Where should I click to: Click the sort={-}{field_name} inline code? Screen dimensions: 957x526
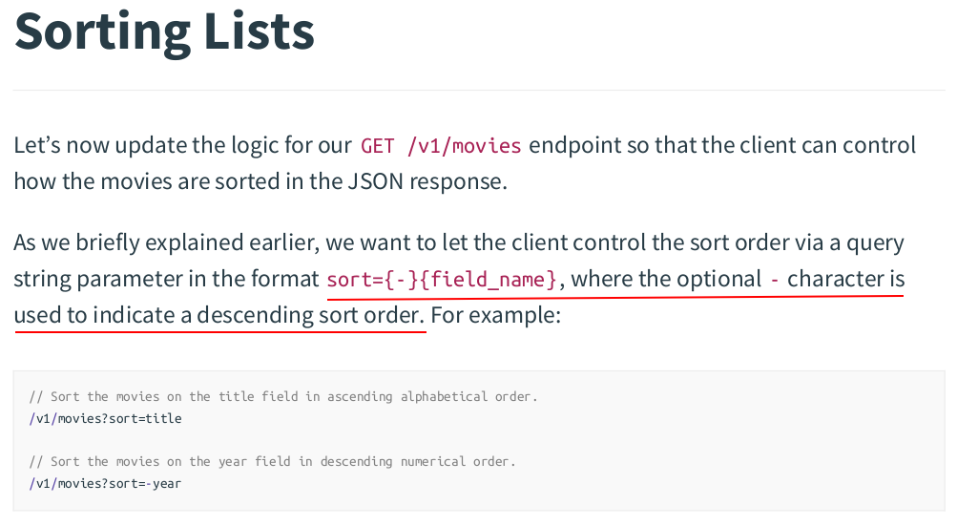(x=442, y=280)
